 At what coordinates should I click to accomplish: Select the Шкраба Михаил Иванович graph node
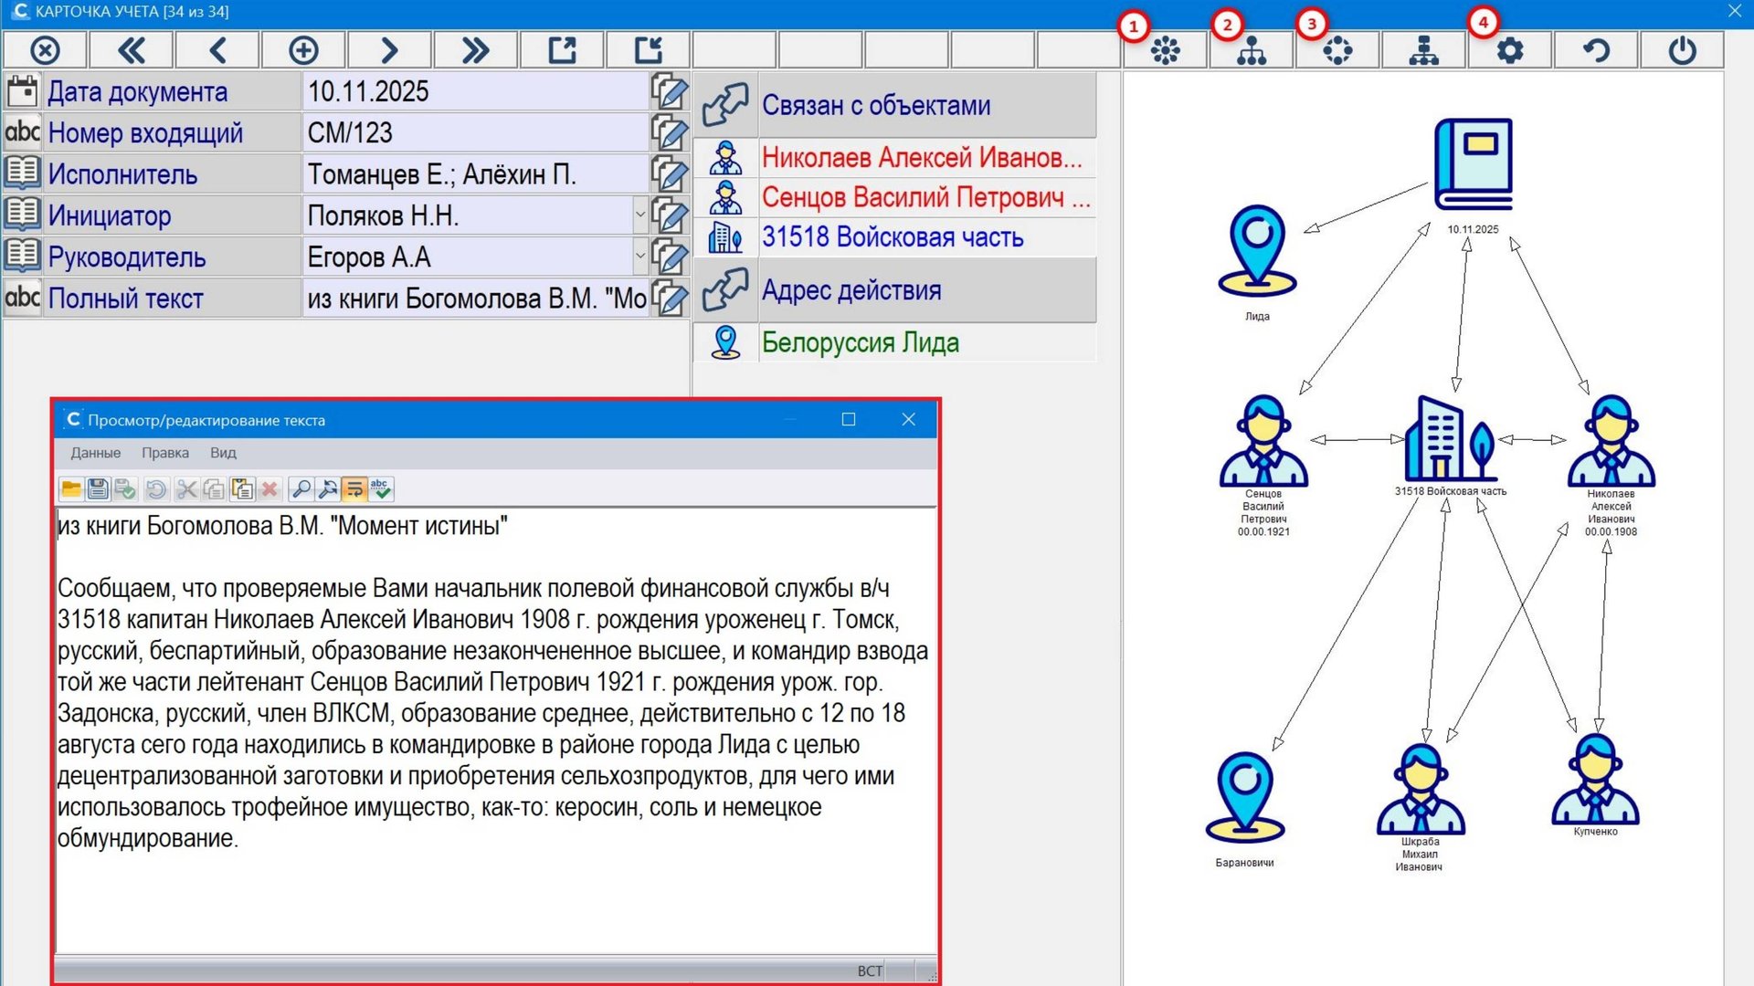tap(1420, 790)
